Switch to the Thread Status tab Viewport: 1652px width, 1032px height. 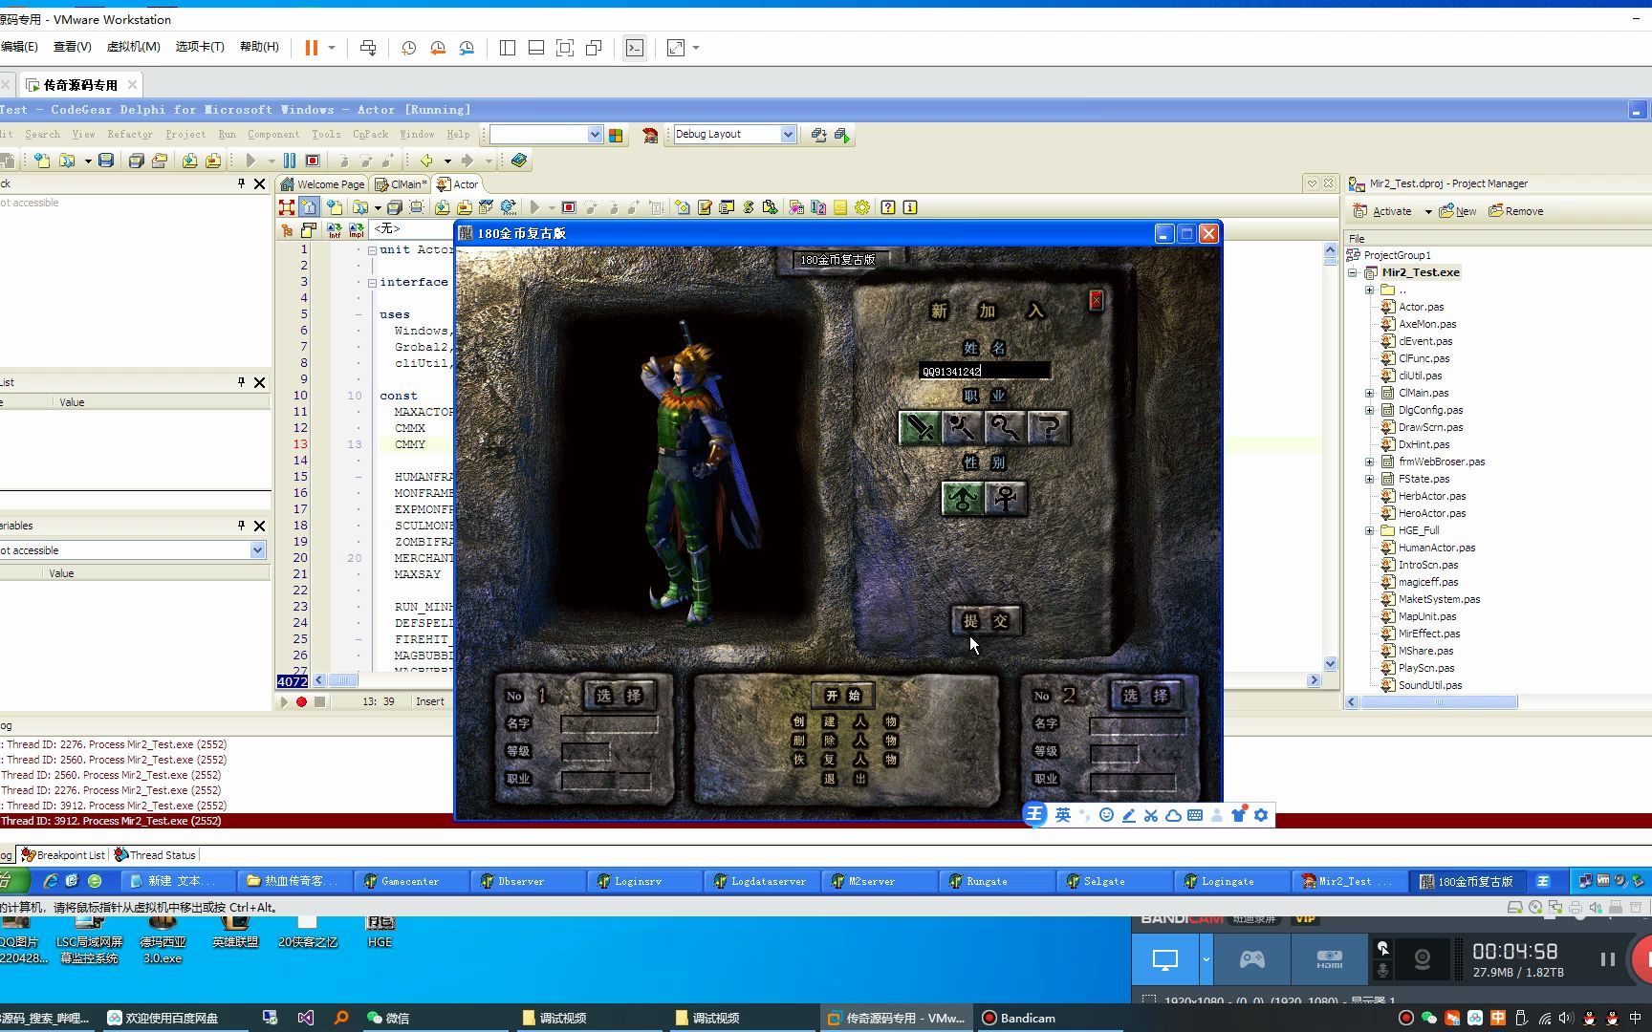pos(155,855)
